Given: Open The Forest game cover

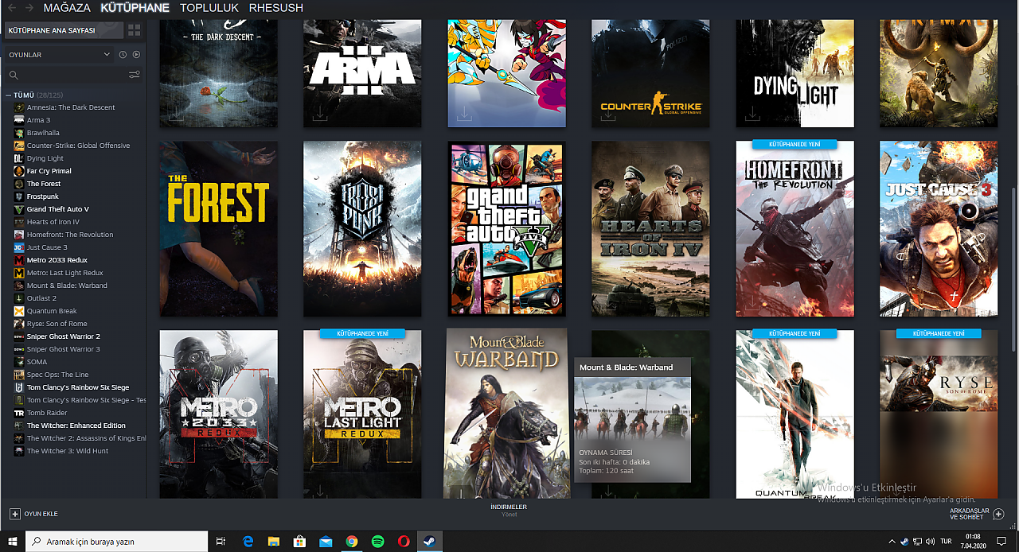Looking at the screenshot, I should [x=219, y=229].
